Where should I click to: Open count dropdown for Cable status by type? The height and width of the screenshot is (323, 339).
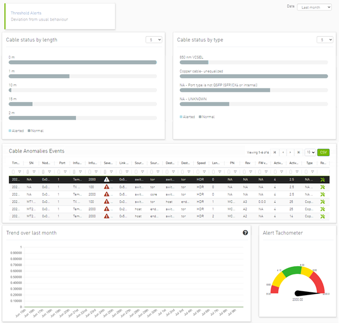coord(325,40)
